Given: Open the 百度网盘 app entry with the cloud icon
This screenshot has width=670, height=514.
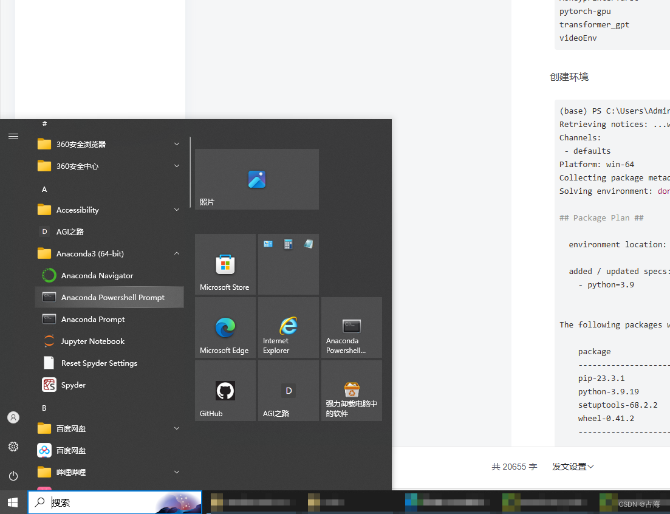Looking at the screenshot, I should click(x=109, y=450).
